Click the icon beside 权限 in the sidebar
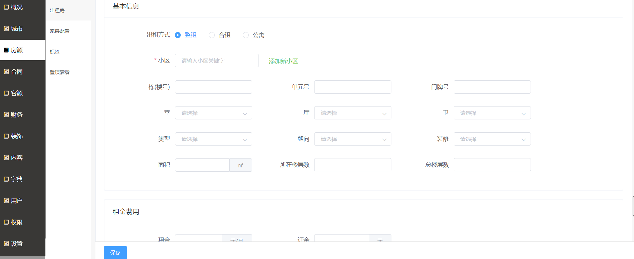 coord(6,222)
